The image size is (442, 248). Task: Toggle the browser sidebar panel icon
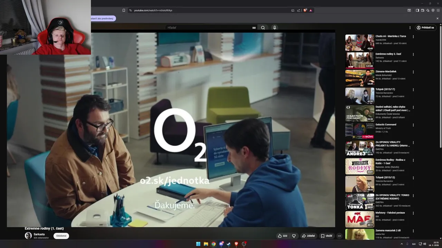(x=417, y=10)
